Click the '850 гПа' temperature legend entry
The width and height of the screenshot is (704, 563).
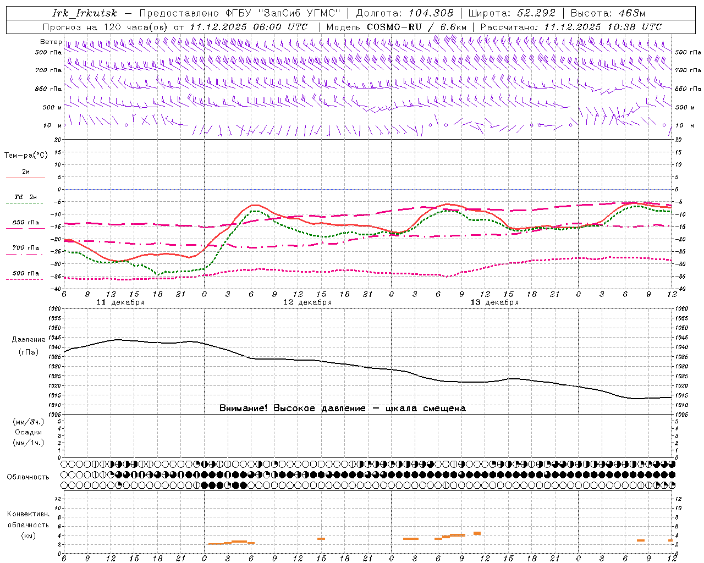[x=26, y=223]
